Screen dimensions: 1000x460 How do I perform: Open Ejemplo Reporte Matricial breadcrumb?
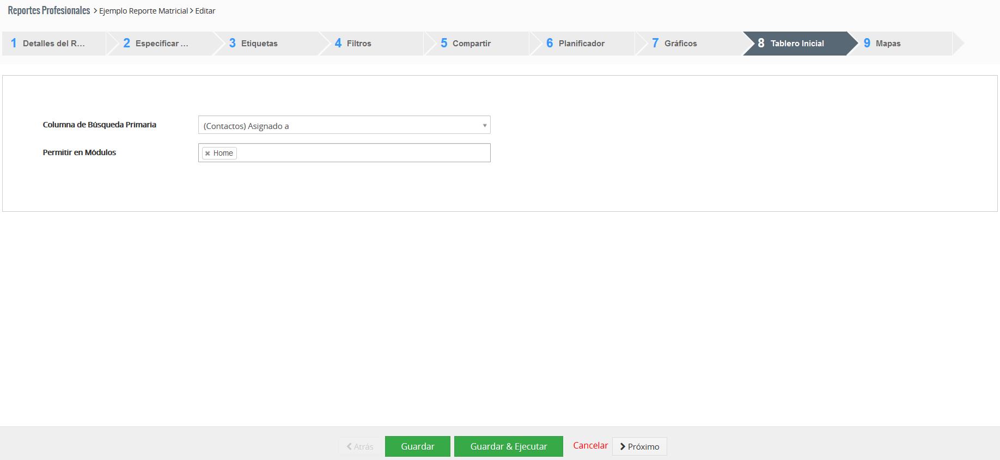point(143,11)
